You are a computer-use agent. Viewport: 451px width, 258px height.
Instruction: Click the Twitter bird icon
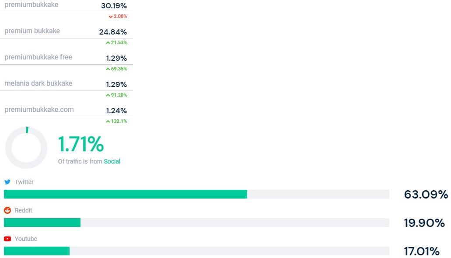pyautogui.click(x=7, y=182)
